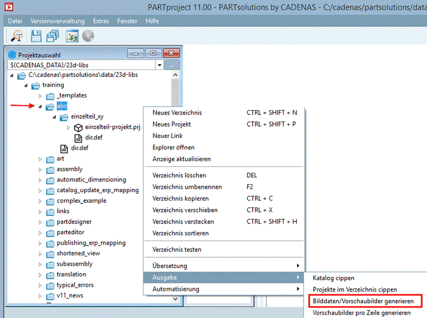
Task: Select the typical_errors tree item
Action: [75, 285]
